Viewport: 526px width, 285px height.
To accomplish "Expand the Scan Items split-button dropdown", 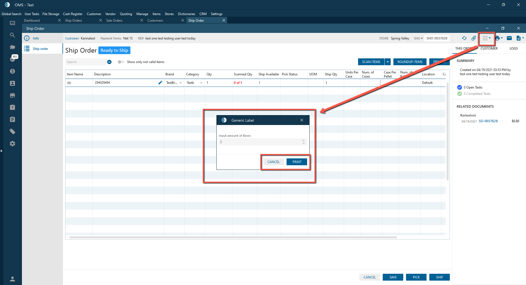I will pyautogui.click(x=388, y=62).
